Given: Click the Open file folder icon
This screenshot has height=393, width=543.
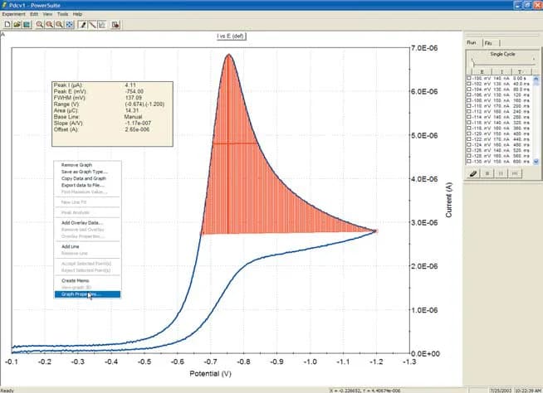Looking at the screenshot, I should pyautogui.click(x=17, y=25).
